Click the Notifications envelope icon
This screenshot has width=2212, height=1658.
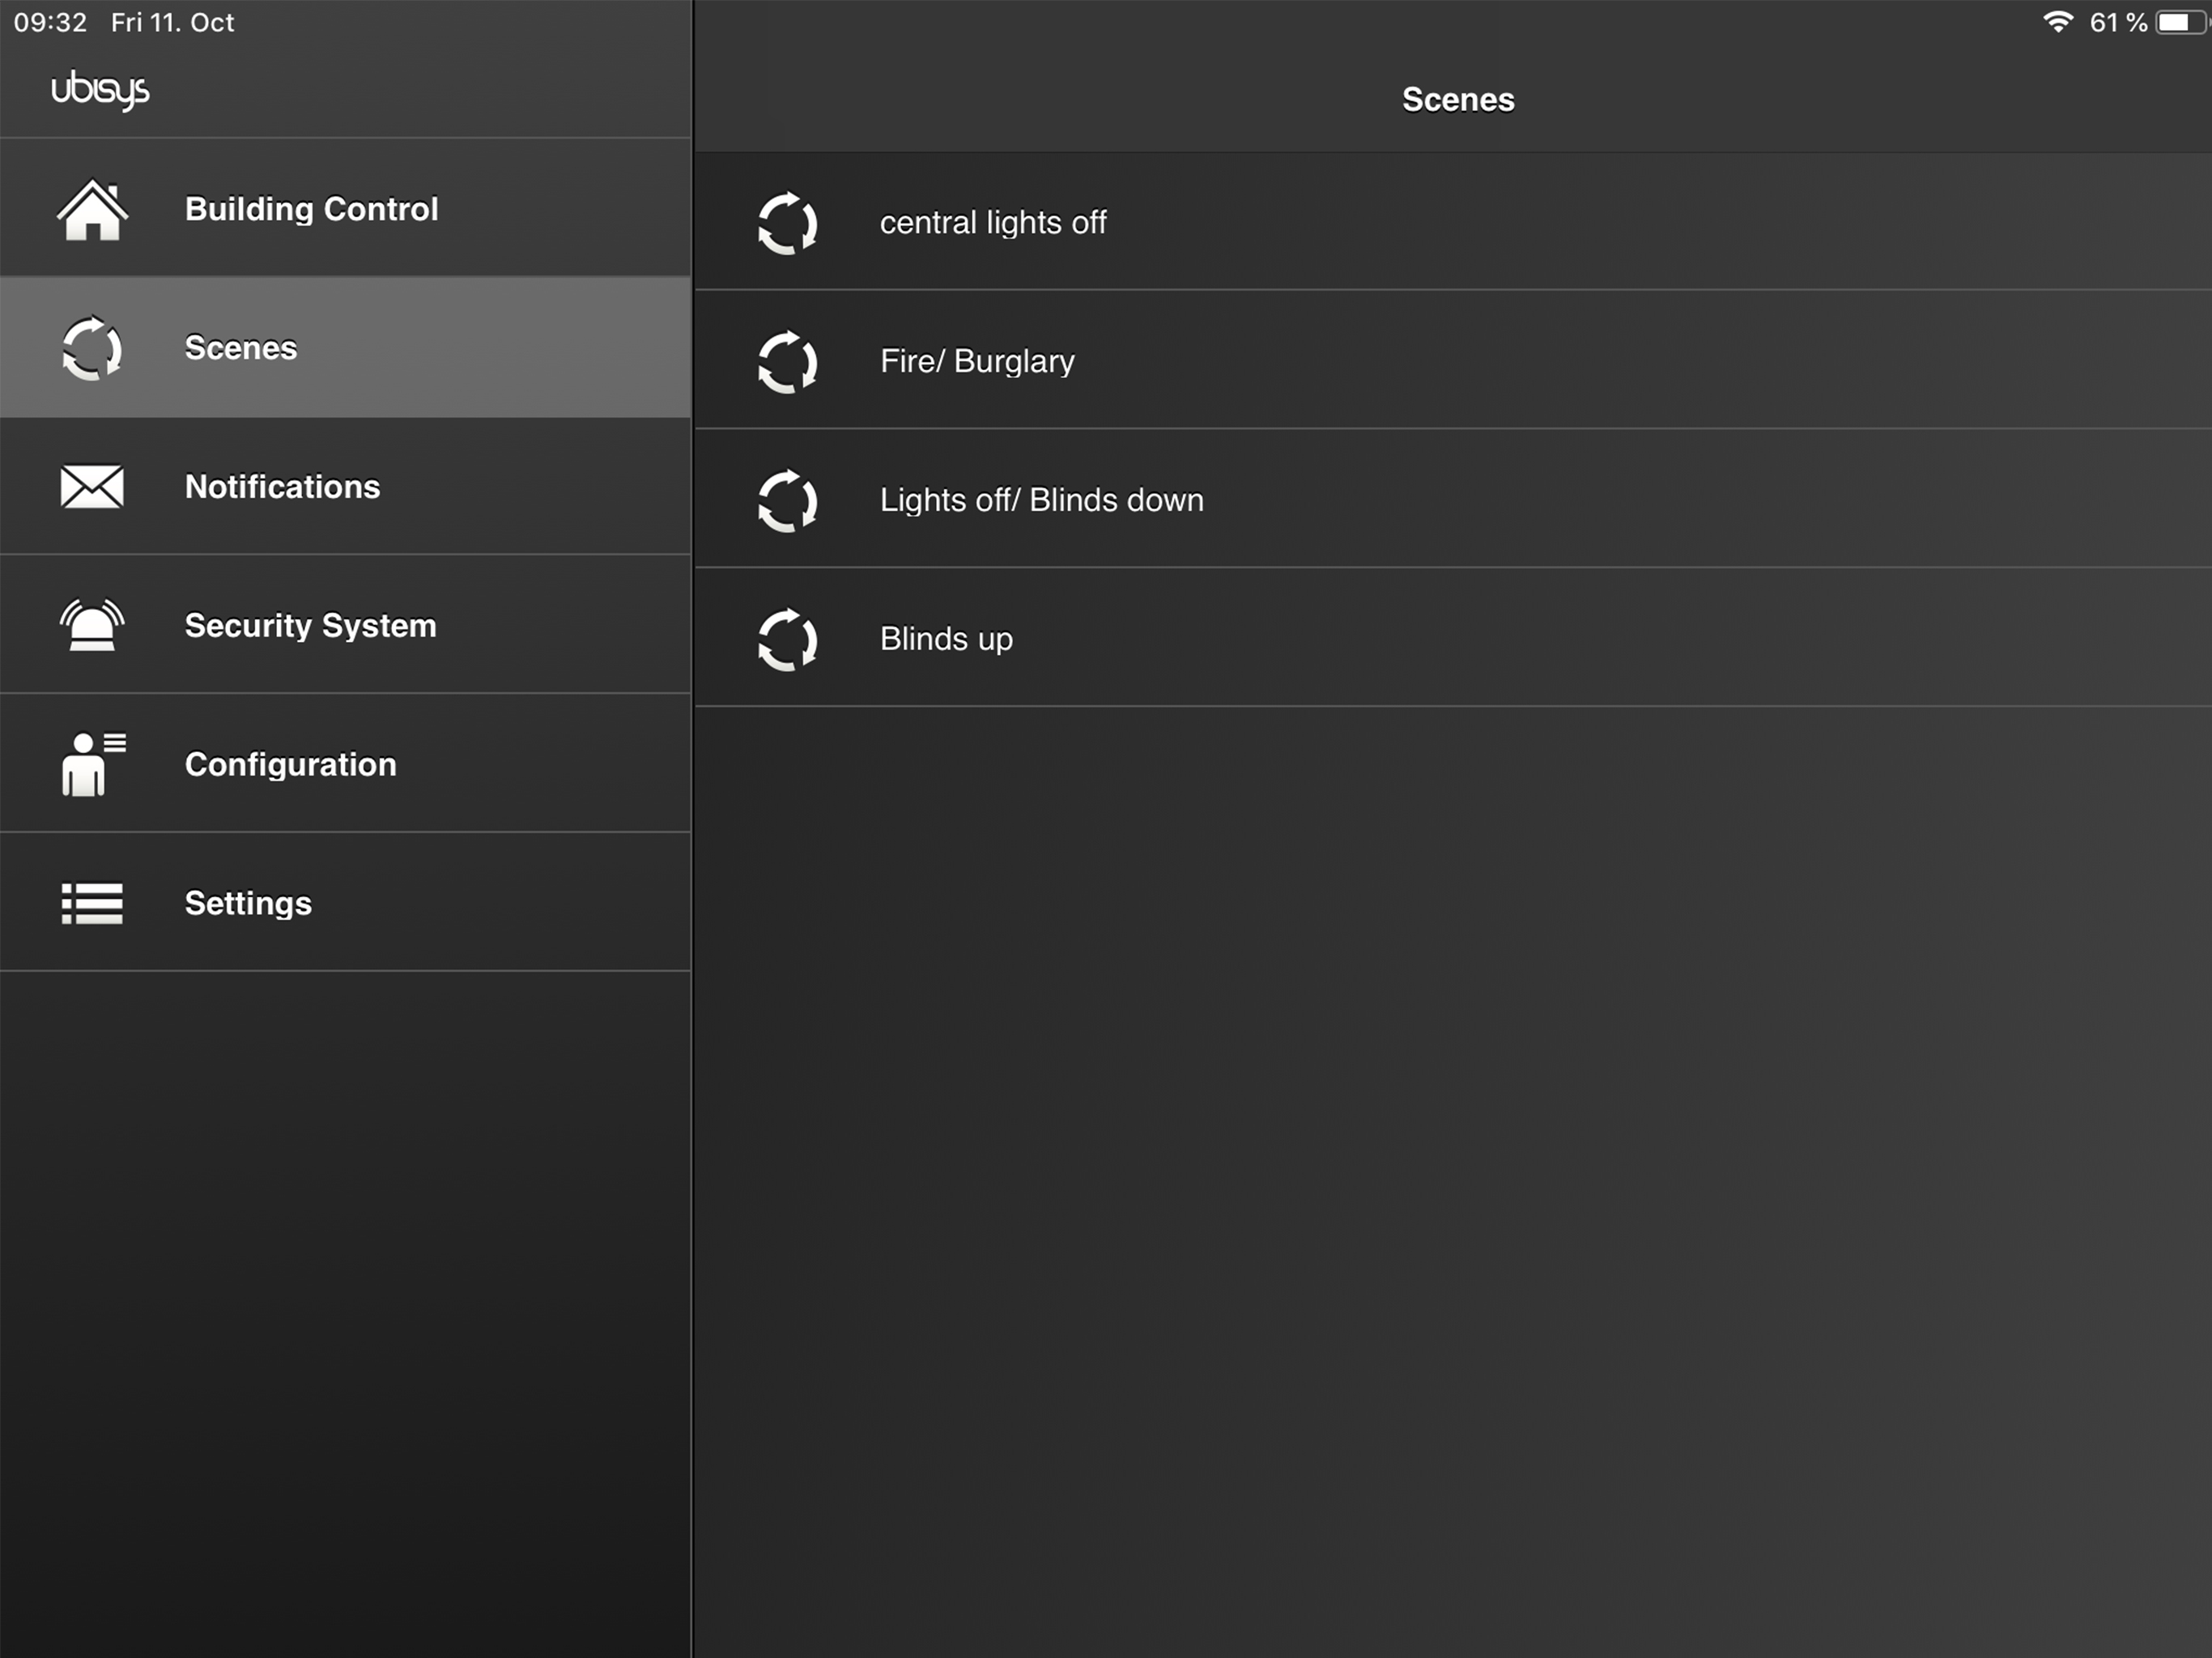(92, 487)
